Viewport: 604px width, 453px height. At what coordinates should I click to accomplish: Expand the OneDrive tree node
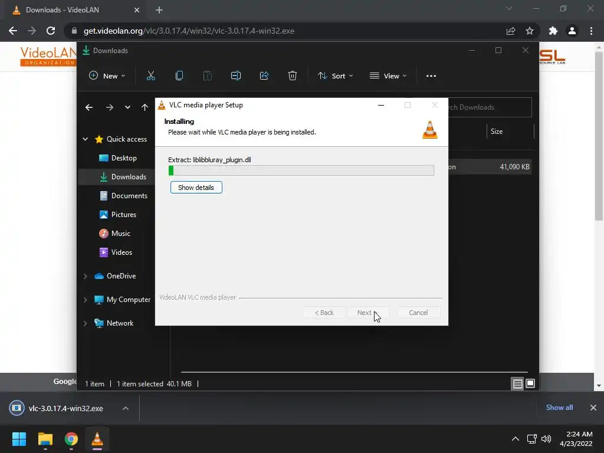85,276
